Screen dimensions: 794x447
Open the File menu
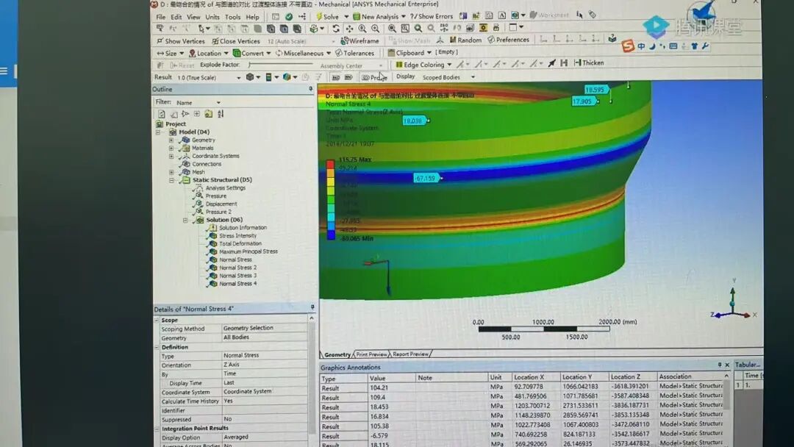(160, 17)
